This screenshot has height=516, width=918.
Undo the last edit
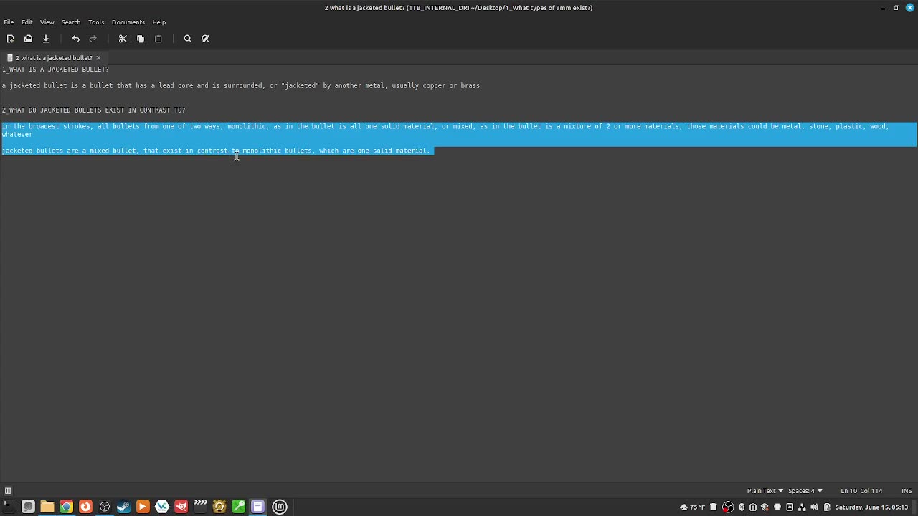coord(75,39)
